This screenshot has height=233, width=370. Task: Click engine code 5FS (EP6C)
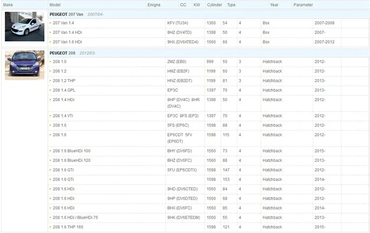tap(178, 125)
